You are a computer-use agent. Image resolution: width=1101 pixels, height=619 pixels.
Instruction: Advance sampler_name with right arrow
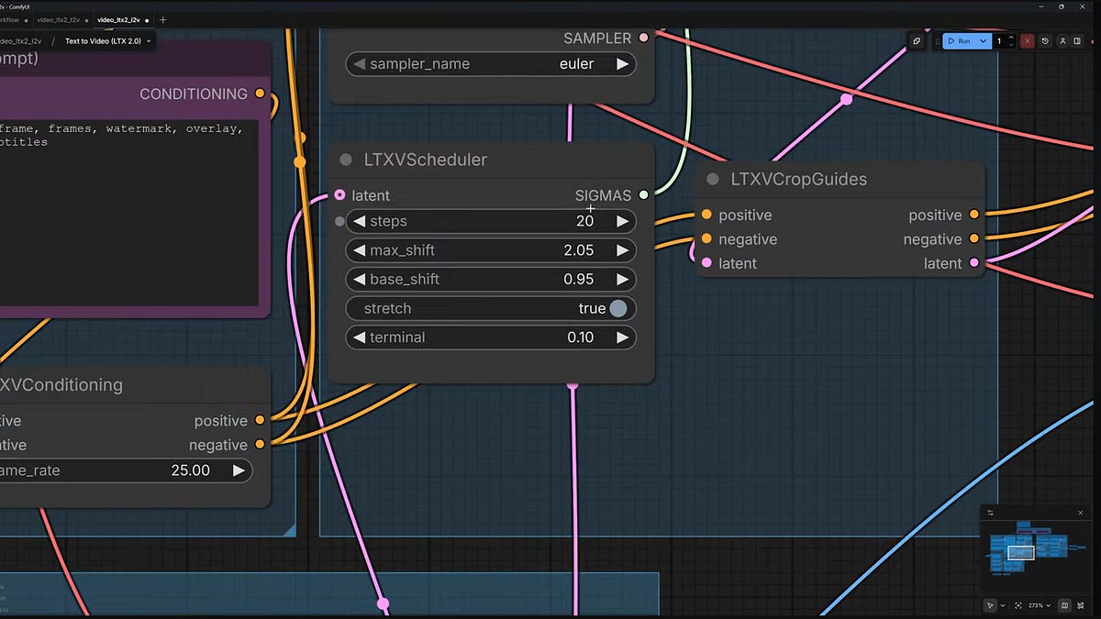coord(622,64)
